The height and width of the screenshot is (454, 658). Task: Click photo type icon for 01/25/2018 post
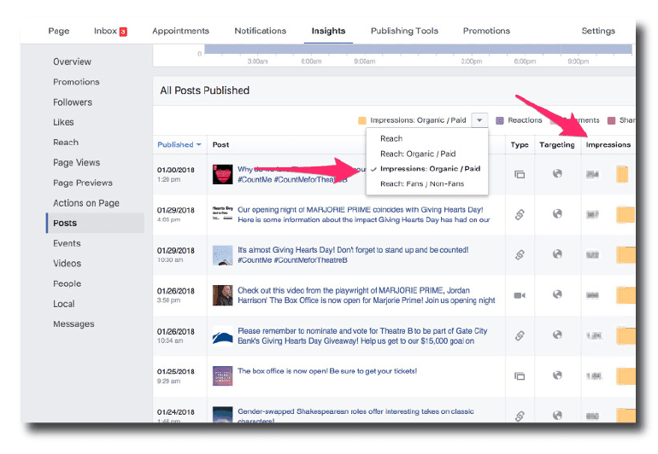[520, 376]
